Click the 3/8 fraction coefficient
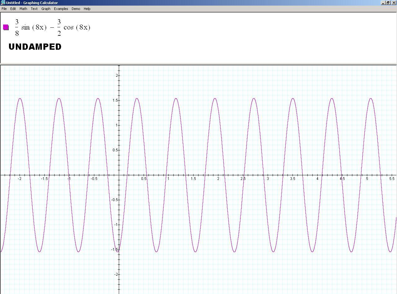 (x=17, y=27)
